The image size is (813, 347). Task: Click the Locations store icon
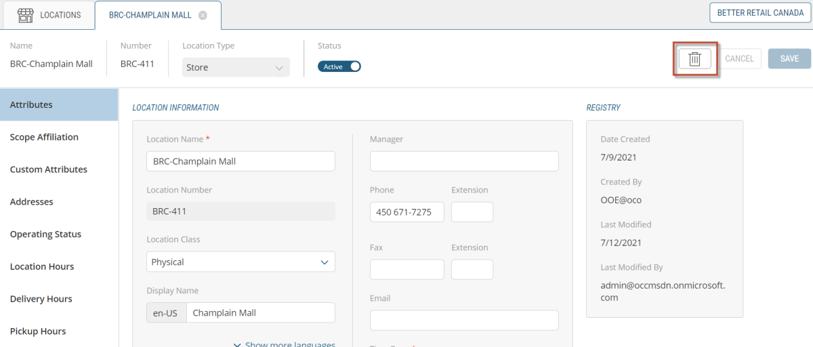(26, 15)
